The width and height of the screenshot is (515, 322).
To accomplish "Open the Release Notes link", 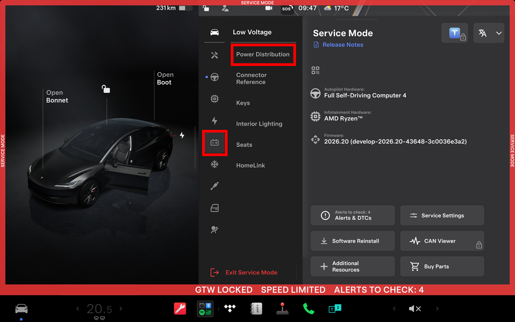I will (x=338, y=45).
